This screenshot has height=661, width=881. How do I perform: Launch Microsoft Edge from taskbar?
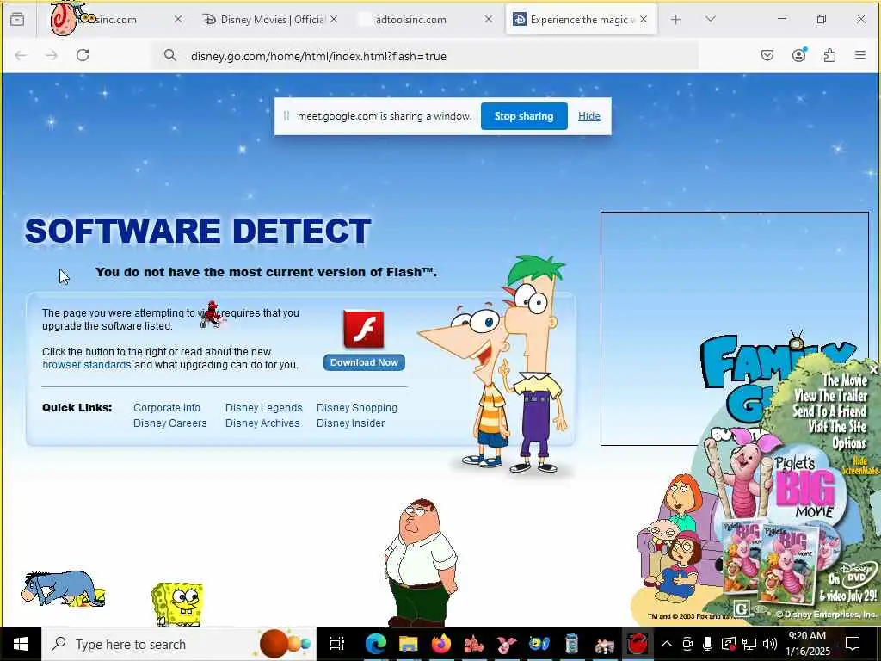(376, 644)
